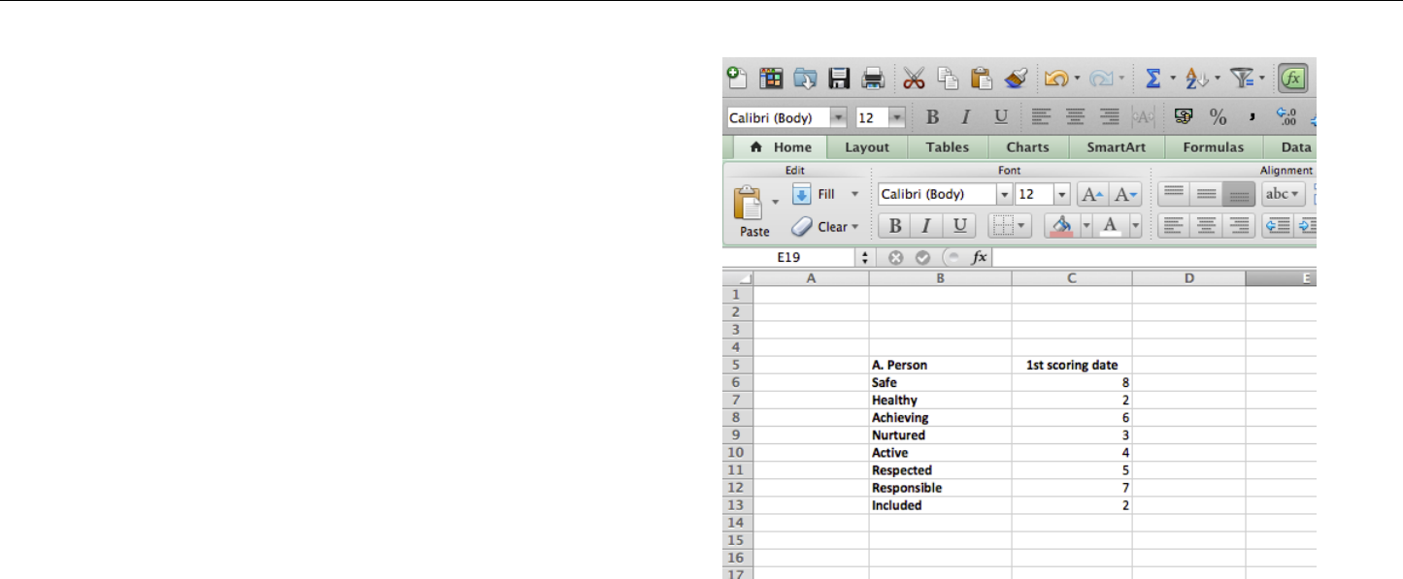This screenshot has height=579, width=1403.
Task: Click the New Workbook icon
Action: click(738, 79)
